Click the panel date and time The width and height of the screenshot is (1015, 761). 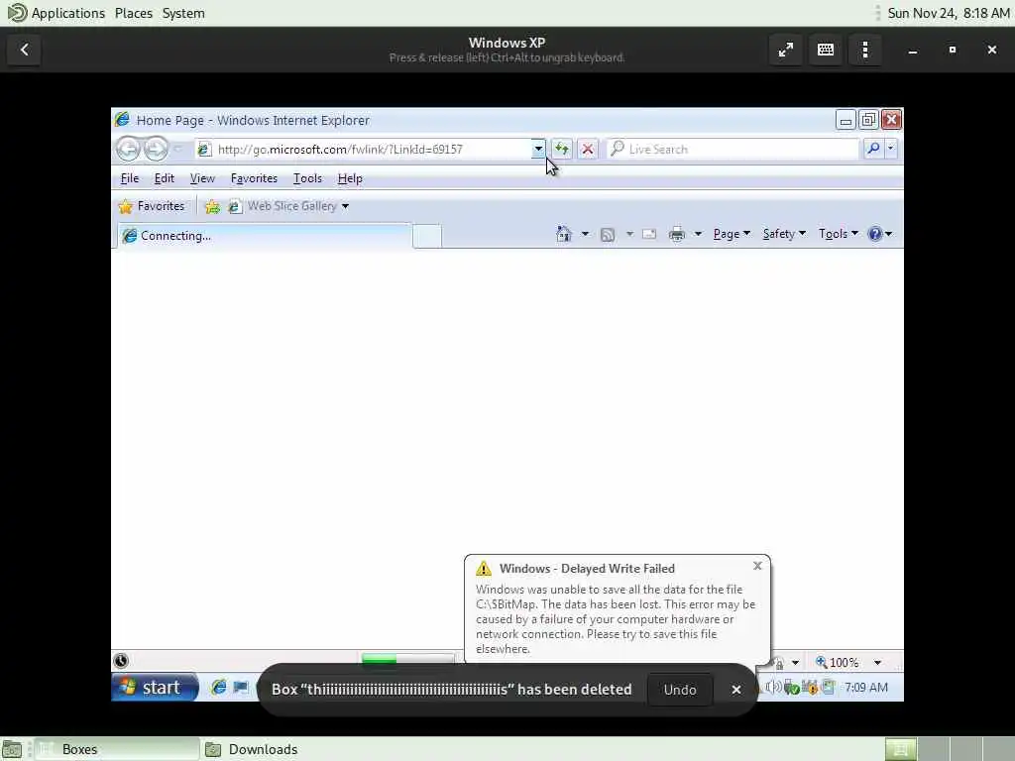(949, 13)
